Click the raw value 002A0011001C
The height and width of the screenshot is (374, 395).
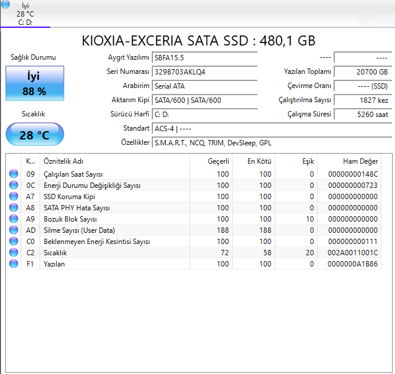click(x=352, y=253)
